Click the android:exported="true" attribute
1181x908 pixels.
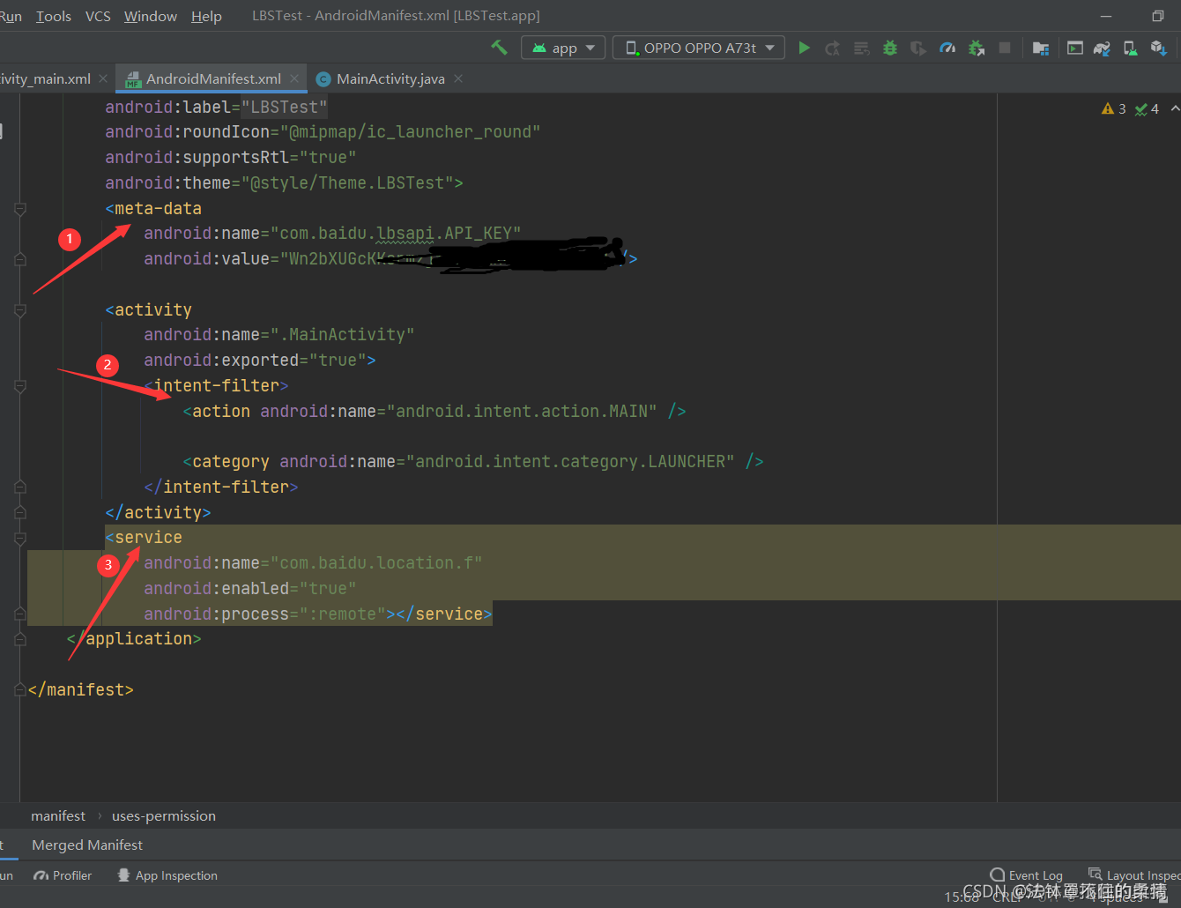tap(255, 361)
